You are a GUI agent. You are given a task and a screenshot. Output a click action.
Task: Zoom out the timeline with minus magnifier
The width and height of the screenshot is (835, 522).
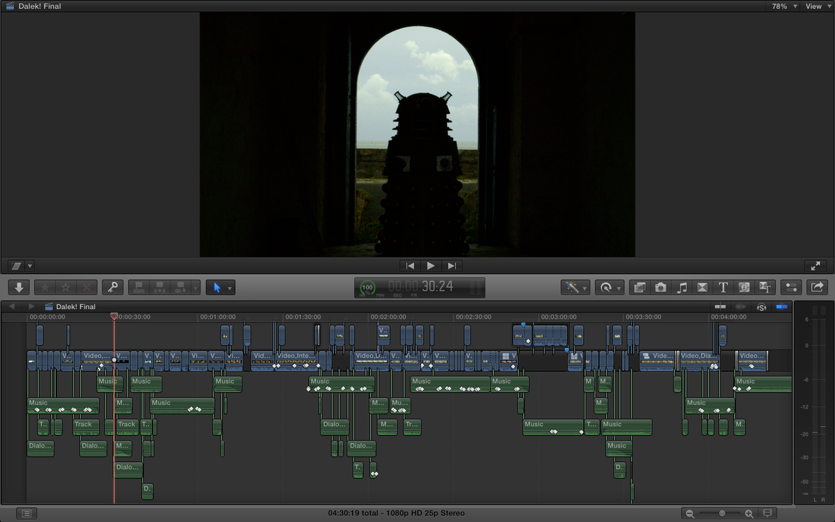690,514
